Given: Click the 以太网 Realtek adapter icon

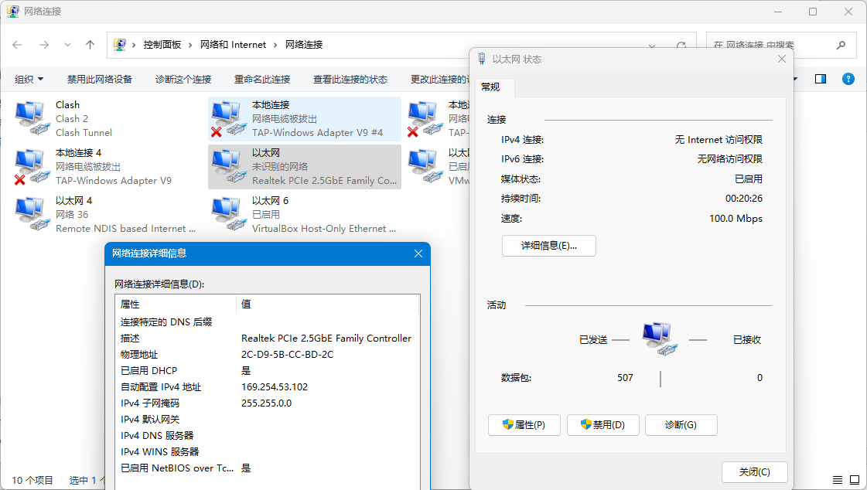Looking at the screenshot, I should click(x=228, y=166).
